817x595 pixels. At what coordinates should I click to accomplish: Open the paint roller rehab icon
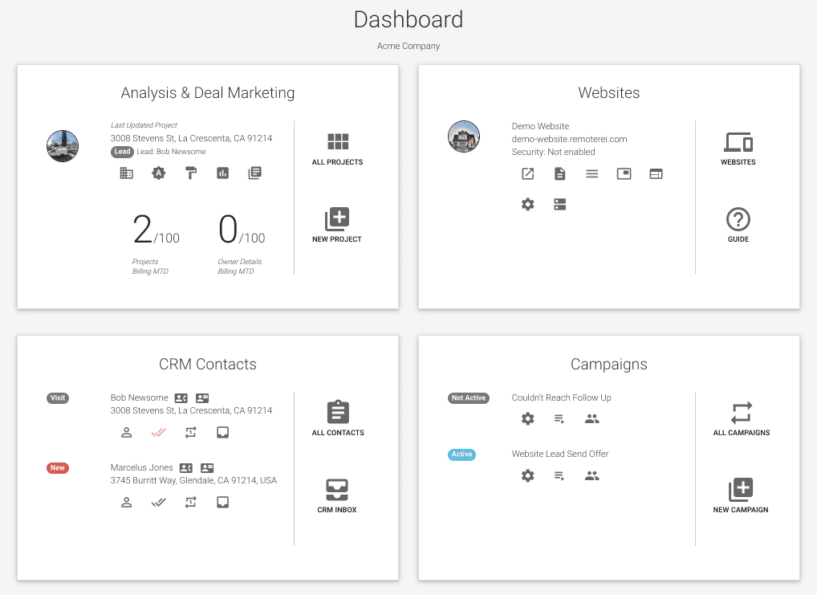(191, 173)
